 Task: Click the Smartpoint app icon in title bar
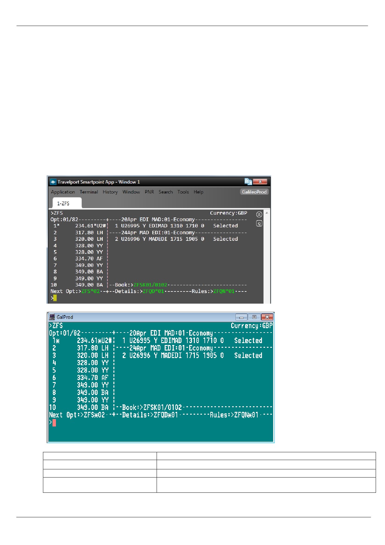pyautogui.click(x=53, y=182)
